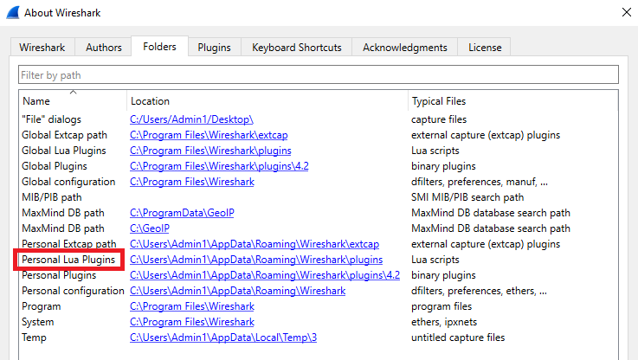
Task: Open the Global Extcap path link
Action: click(x=209, y=135)
